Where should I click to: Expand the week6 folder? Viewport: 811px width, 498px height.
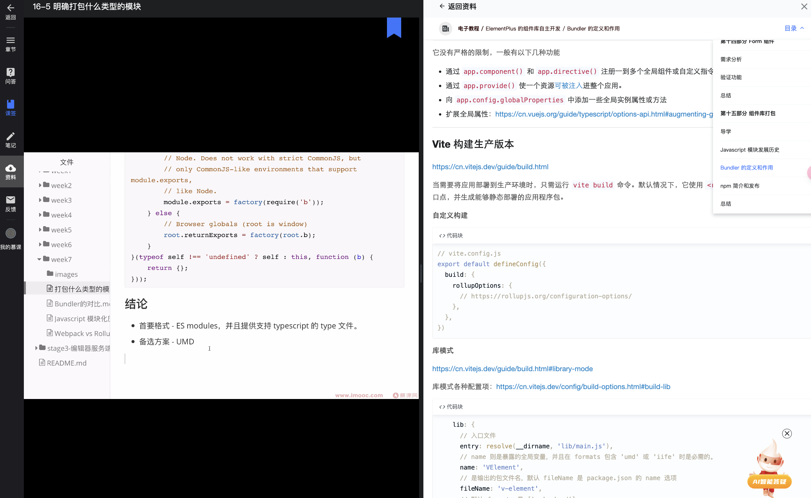tap(40, 244)
